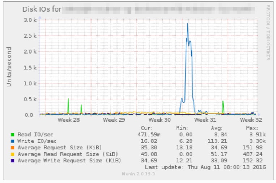276x183 pixels.
Task: Click the 'Week 28' x-axis label
Action: tap(68, 120)
